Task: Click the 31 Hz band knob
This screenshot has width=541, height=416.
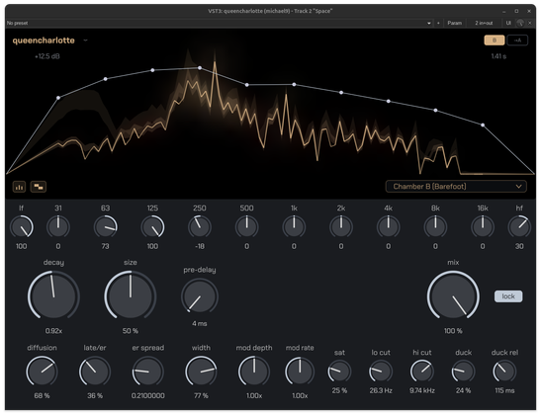Action: tap(58, 227)
